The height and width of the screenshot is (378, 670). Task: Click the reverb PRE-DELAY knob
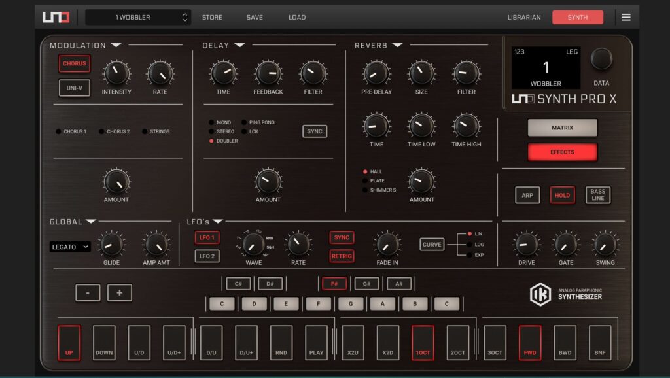click(376, 73)
